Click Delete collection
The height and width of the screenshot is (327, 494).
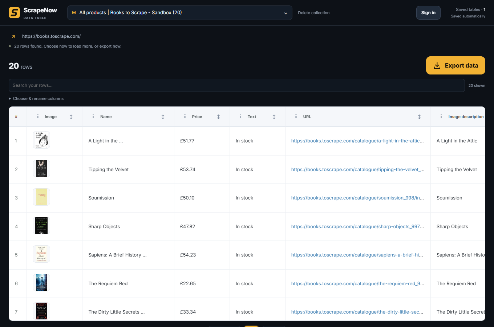pos(314,13)
